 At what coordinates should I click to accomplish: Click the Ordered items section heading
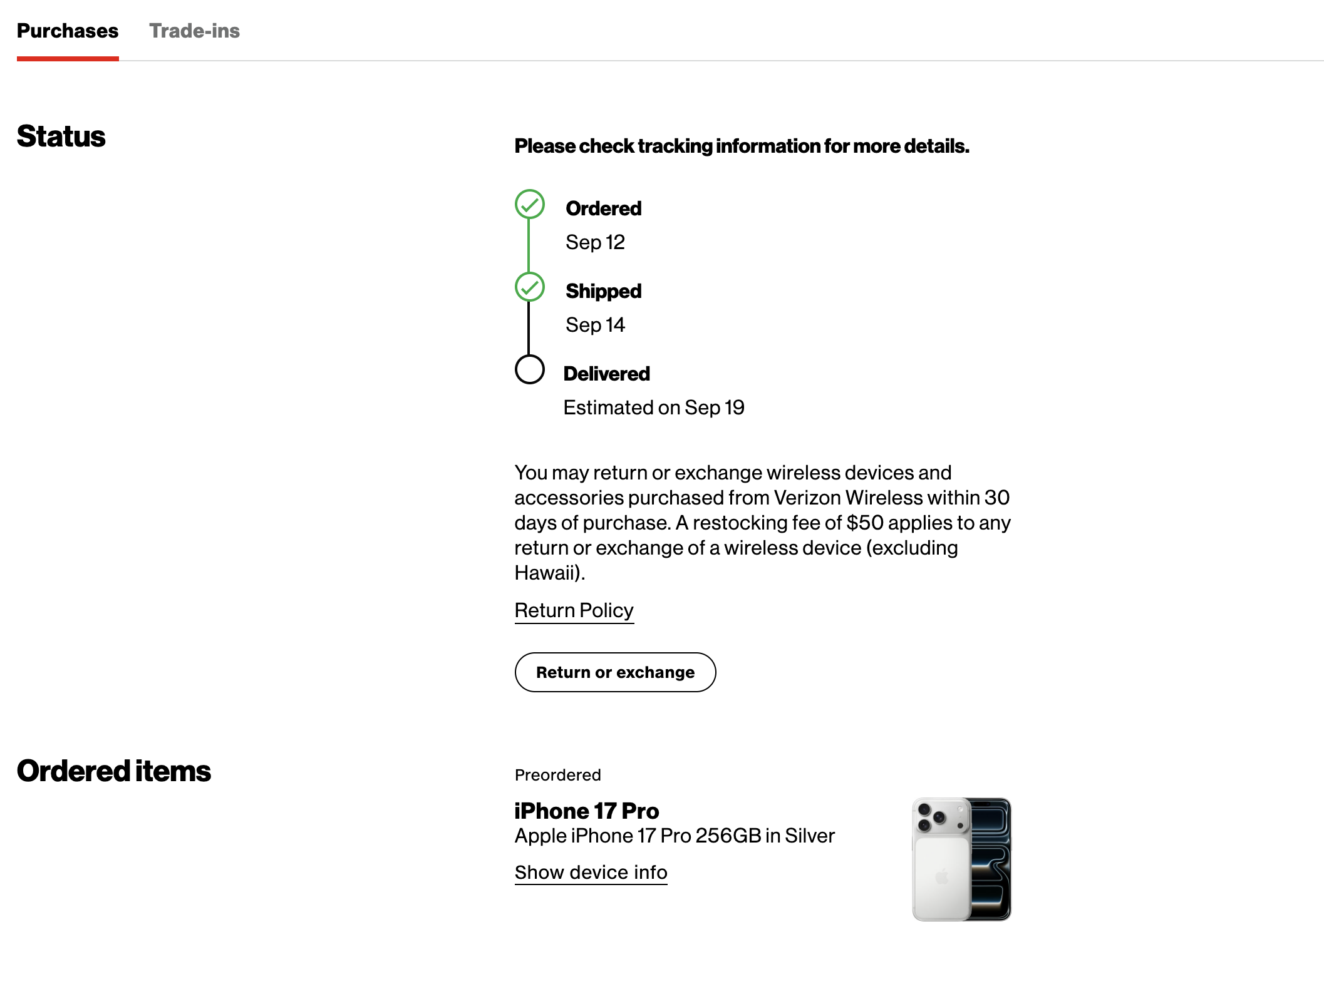point(113,771)
